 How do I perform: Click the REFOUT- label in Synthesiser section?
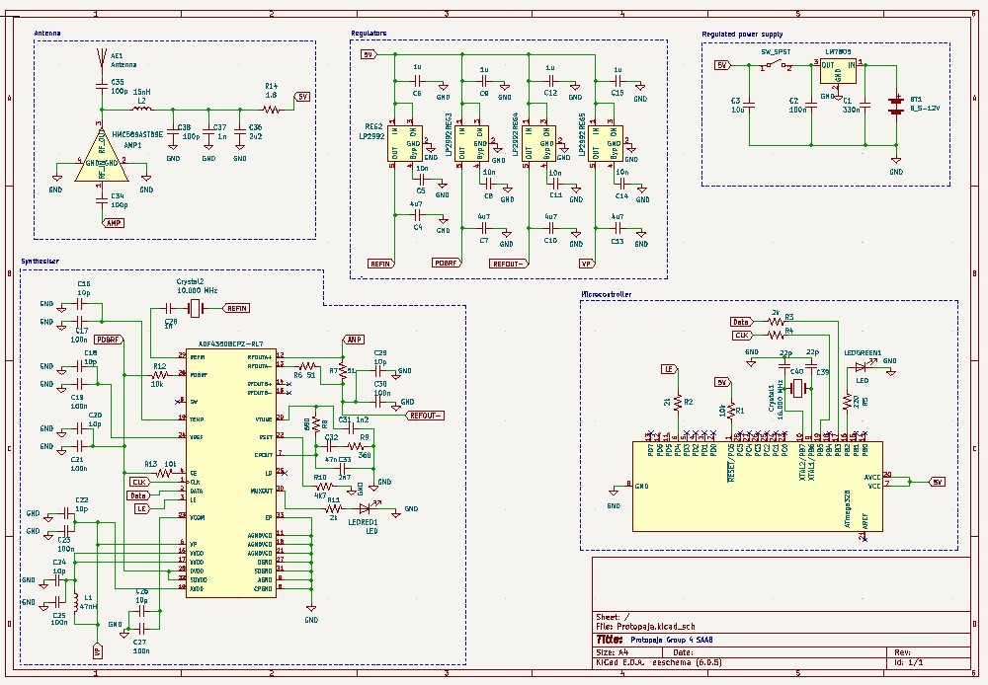(427, 416)
